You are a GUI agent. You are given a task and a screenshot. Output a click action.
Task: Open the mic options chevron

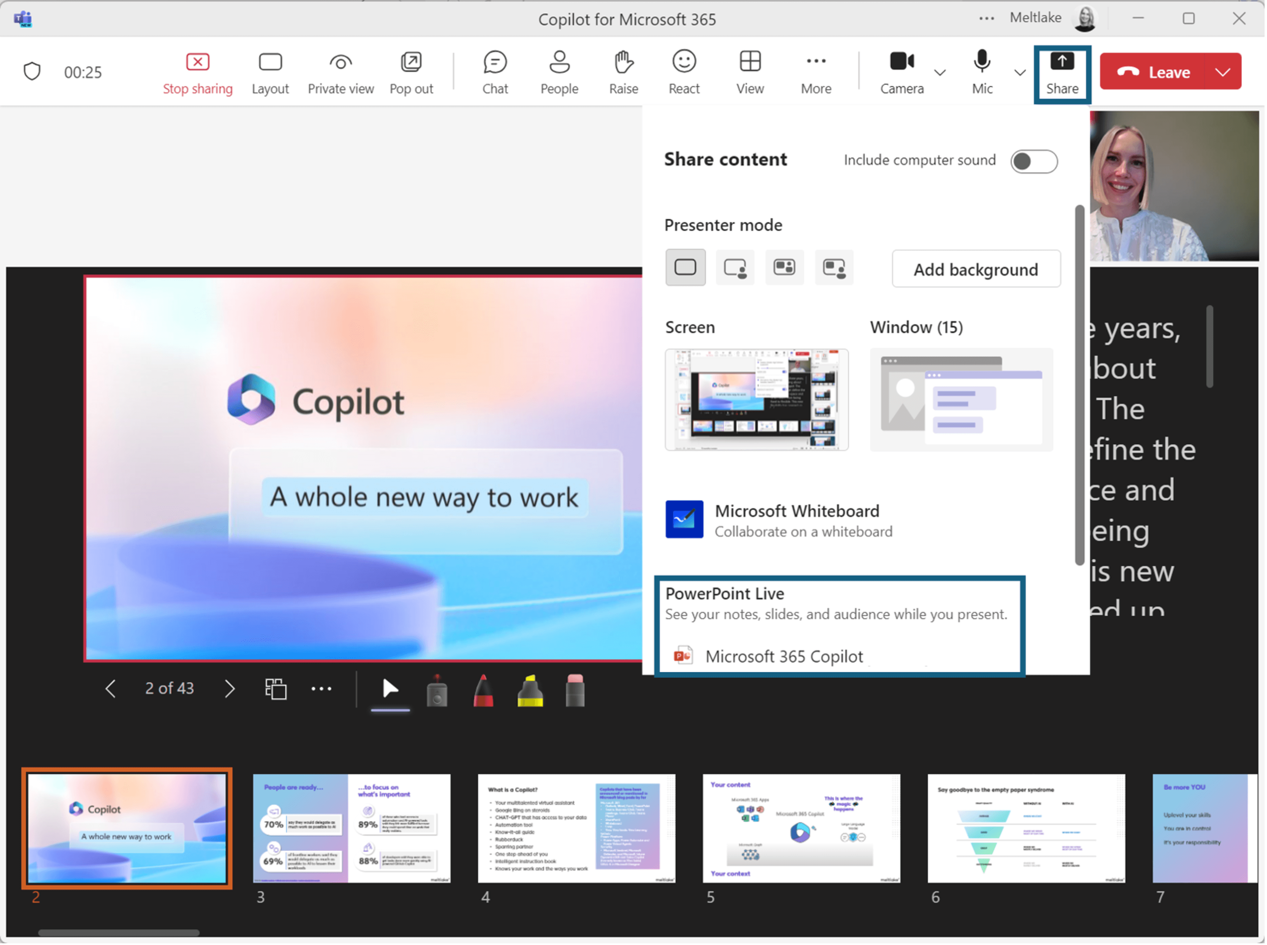click(1020, 73)
